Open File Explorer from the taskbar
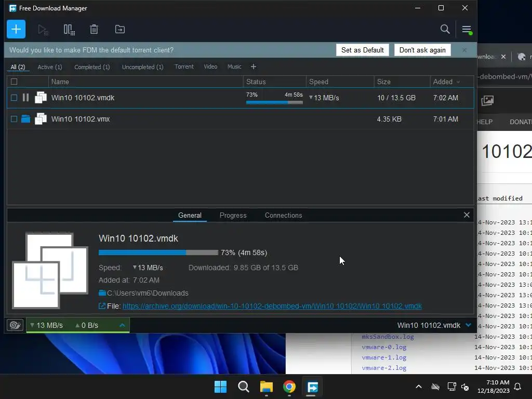532x399 pixels. (267, 387)
